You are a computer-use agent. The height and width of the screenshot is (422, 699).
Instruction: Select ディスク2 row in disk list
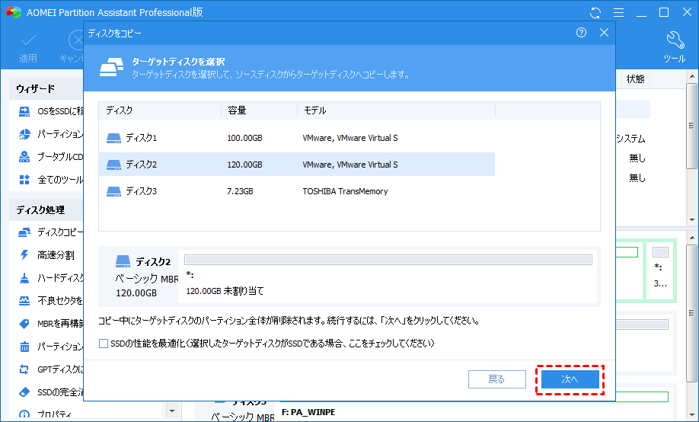pyautogui.click(x=296, y=165)
